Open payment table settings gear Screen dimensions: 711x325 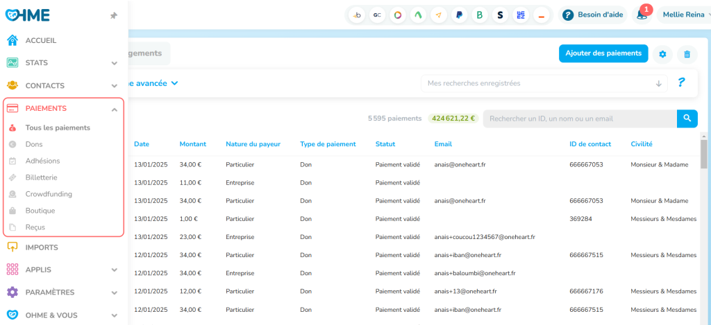(x=662, y=54)
